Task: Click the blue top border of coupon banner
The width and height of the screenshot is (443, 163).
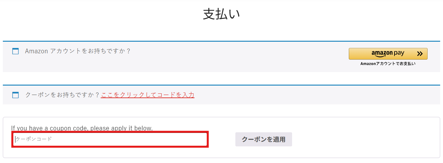Action: (x=221, y=85)
